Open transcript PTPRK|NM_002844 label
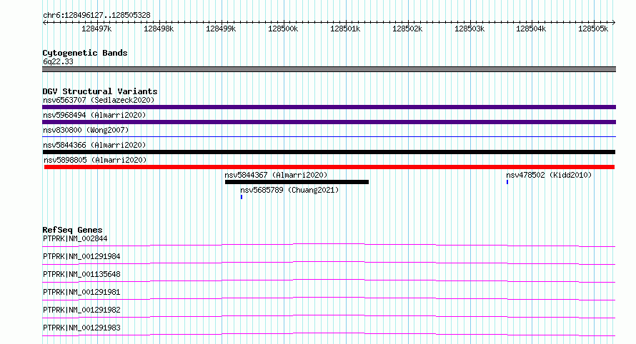 pyautogui.click(x=75, y=238)
